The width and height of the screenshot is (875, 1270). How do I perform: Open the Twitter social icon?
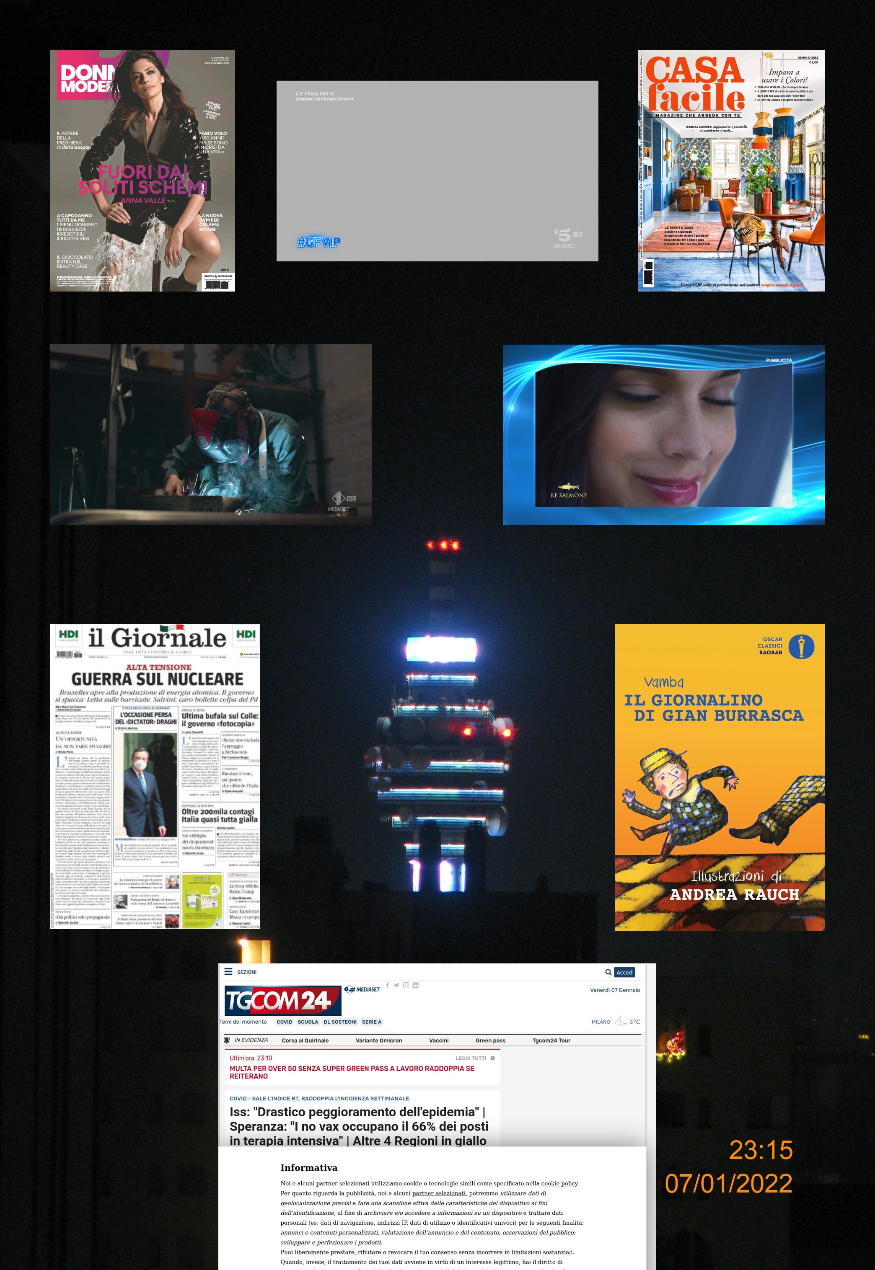point(396,985)
